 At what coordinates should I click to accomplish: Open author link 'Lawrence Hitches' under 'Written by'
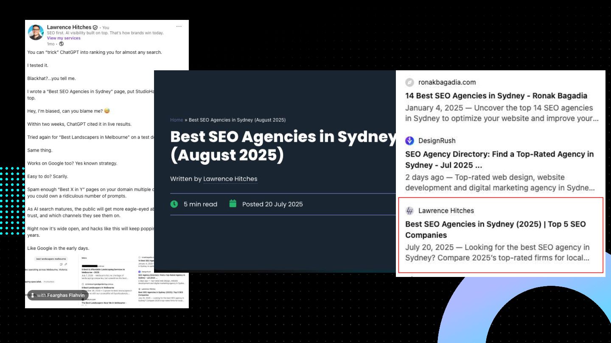230,179
